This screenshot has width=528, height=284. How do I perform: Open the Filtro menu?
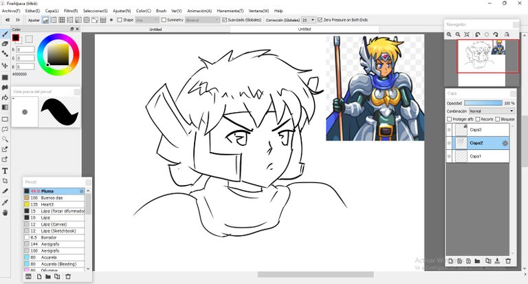71,11
